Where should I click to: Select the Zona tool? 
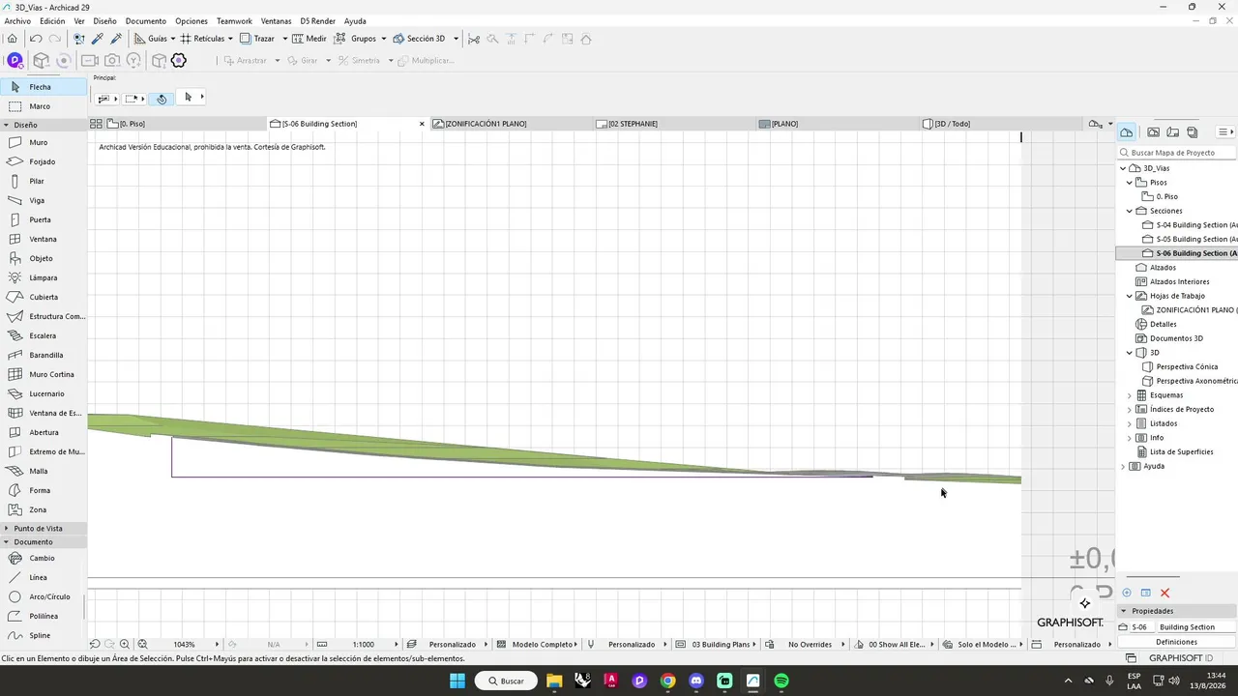[x=43, y=509]
